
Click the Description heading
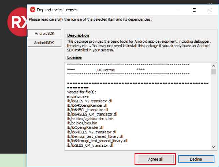[78, 35]
